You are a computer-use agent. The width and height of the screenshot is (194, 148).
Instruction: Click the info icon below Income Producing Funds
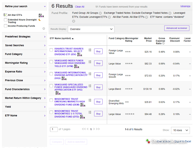click(x=44, y=28)
